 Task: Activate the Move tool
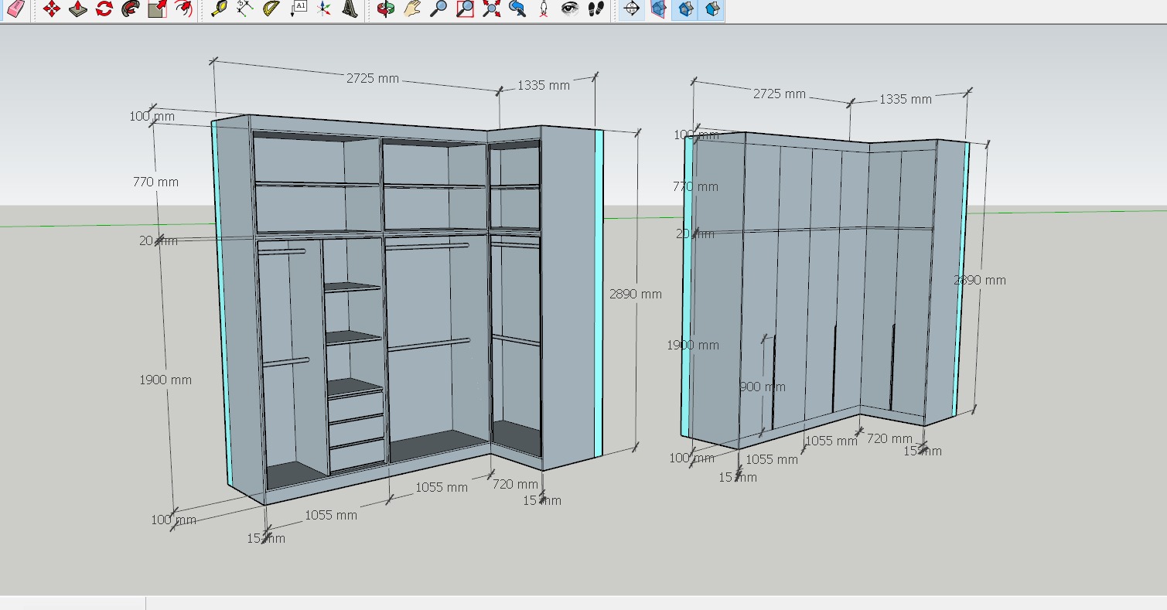pyautogui.click(x=52, y=9)
